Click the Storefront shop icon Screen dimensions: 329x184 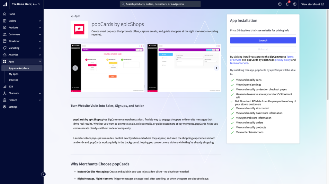click(x=4, y=41)
